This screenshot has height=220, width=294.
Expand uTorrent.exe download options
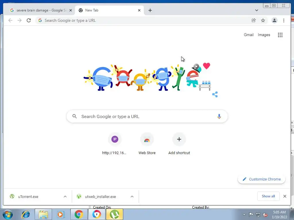65,197
